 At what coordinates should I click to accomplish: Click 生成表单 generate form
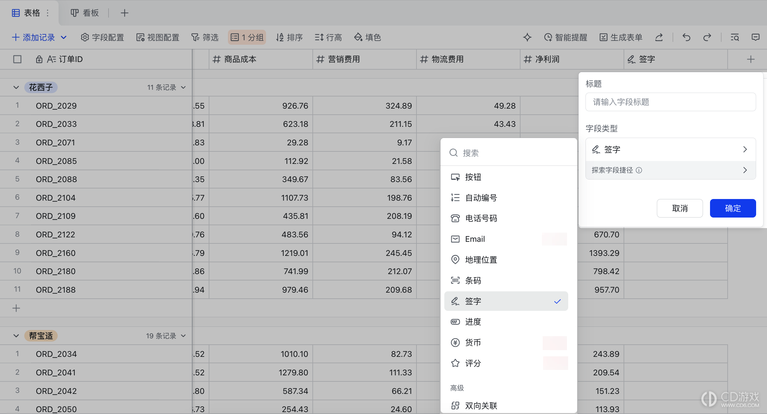(x=621, y=37)
